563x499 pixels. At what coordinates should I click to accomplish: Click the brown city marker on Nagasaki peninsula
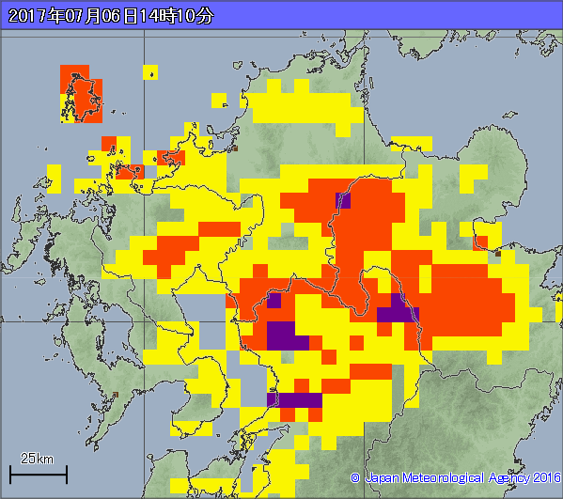(x=116, y=395)
